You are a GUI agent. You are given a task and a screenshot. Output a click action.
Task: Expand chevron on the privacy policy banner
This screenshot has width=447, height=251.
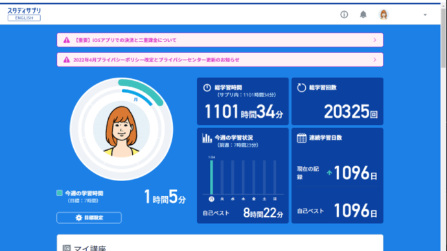click(375, 60)
